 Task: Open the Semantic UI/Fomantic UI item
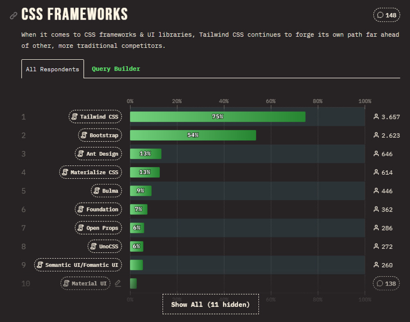point(78,265)
